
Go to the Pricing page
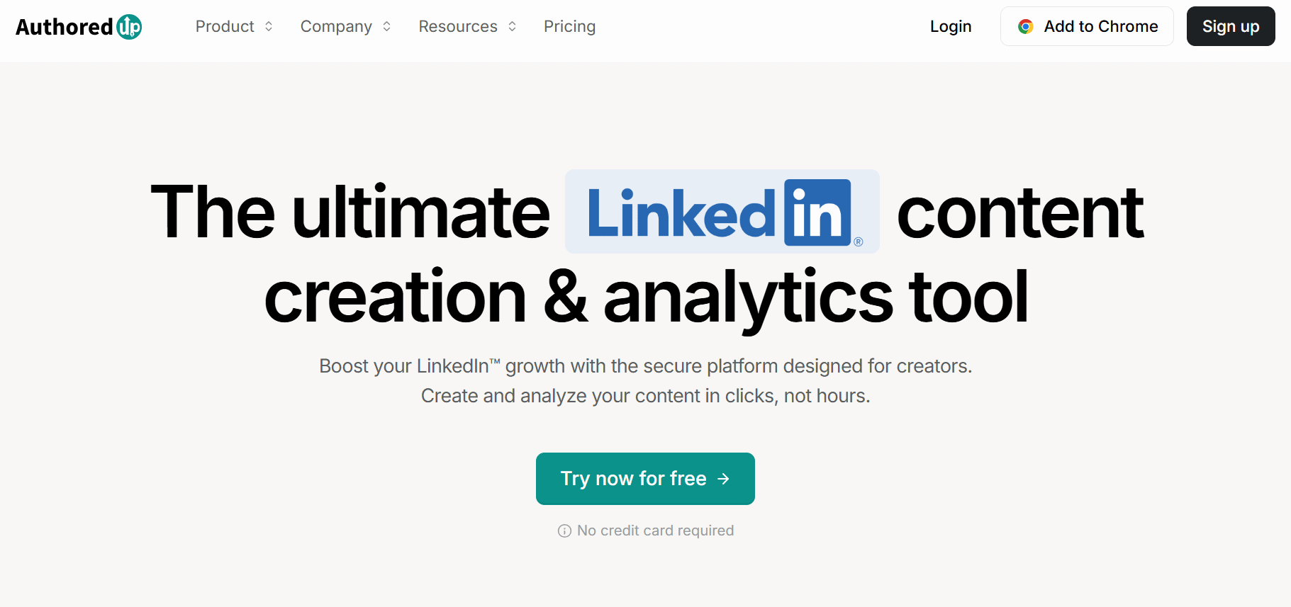tap(569, 27)
